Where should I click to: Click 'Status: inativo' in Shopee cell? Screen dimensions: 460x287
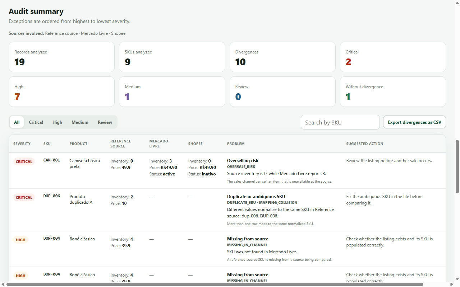tap(202, 174)
